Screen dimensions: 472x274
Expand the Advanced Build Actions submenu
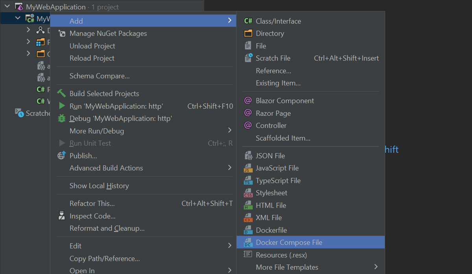[230, 168]
